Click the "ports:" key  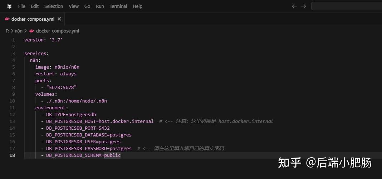coord(44,80)
